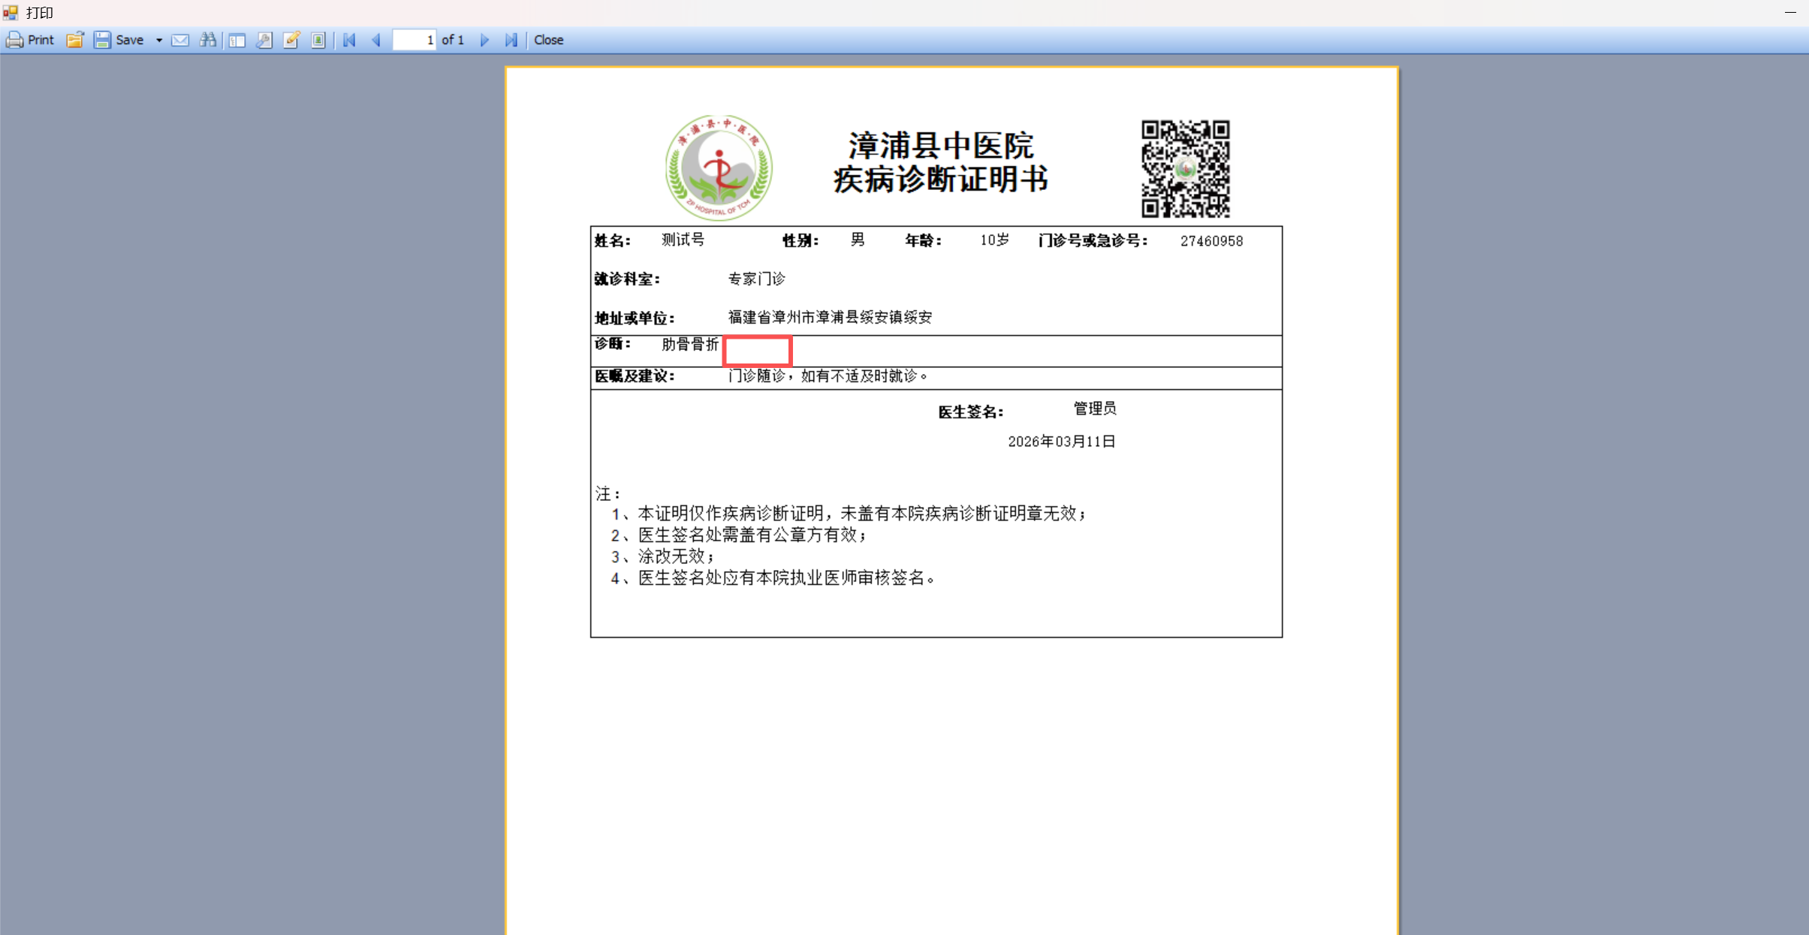Go to the next page

(484, 40)
